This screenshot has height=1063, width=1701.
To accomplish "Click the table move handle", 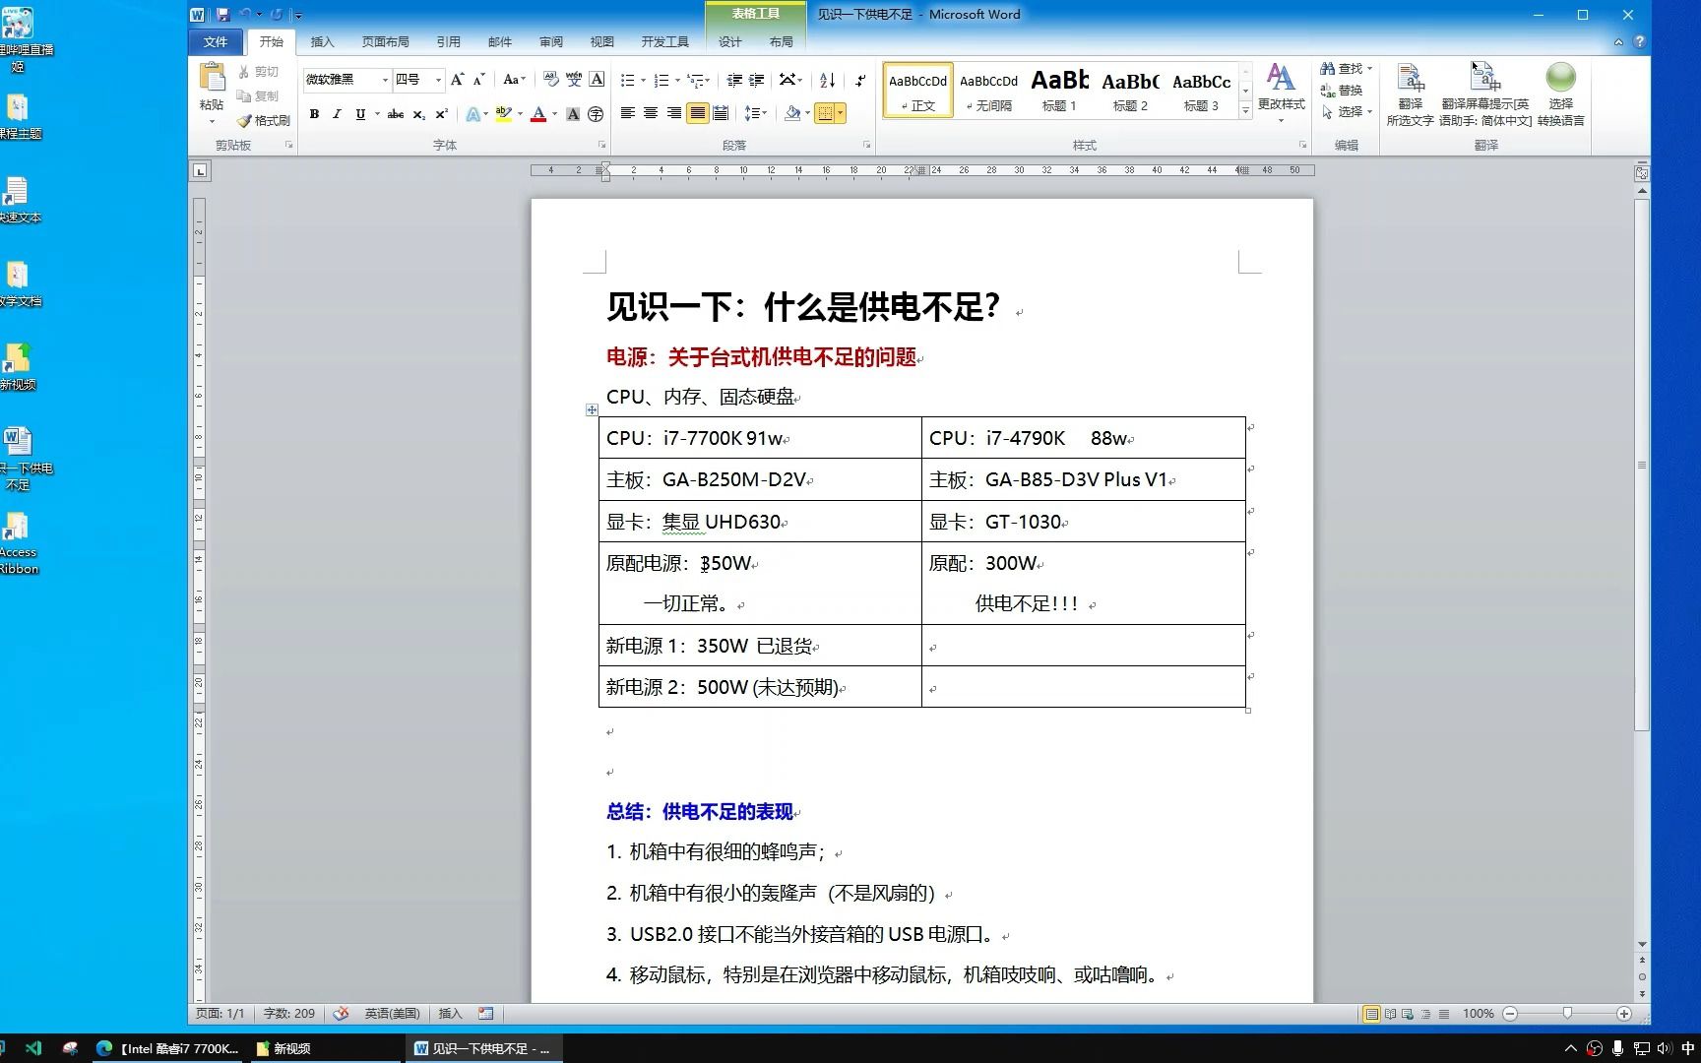I will pyautogui.click(x=592, y=409).
